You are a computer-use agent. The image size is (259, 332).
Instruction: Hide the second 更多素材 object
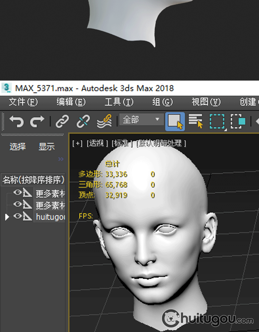coord(18,204)
